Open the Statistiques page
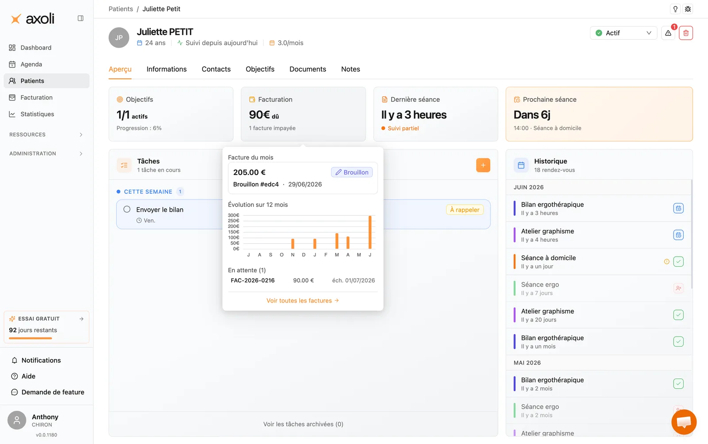 click(46, 114)
